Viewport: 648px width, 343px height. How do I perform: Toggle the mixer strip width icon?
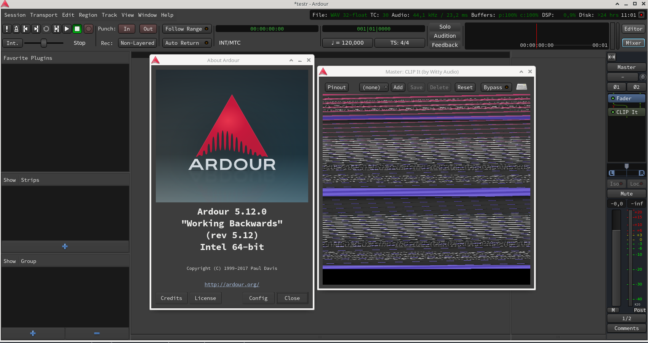611,57
